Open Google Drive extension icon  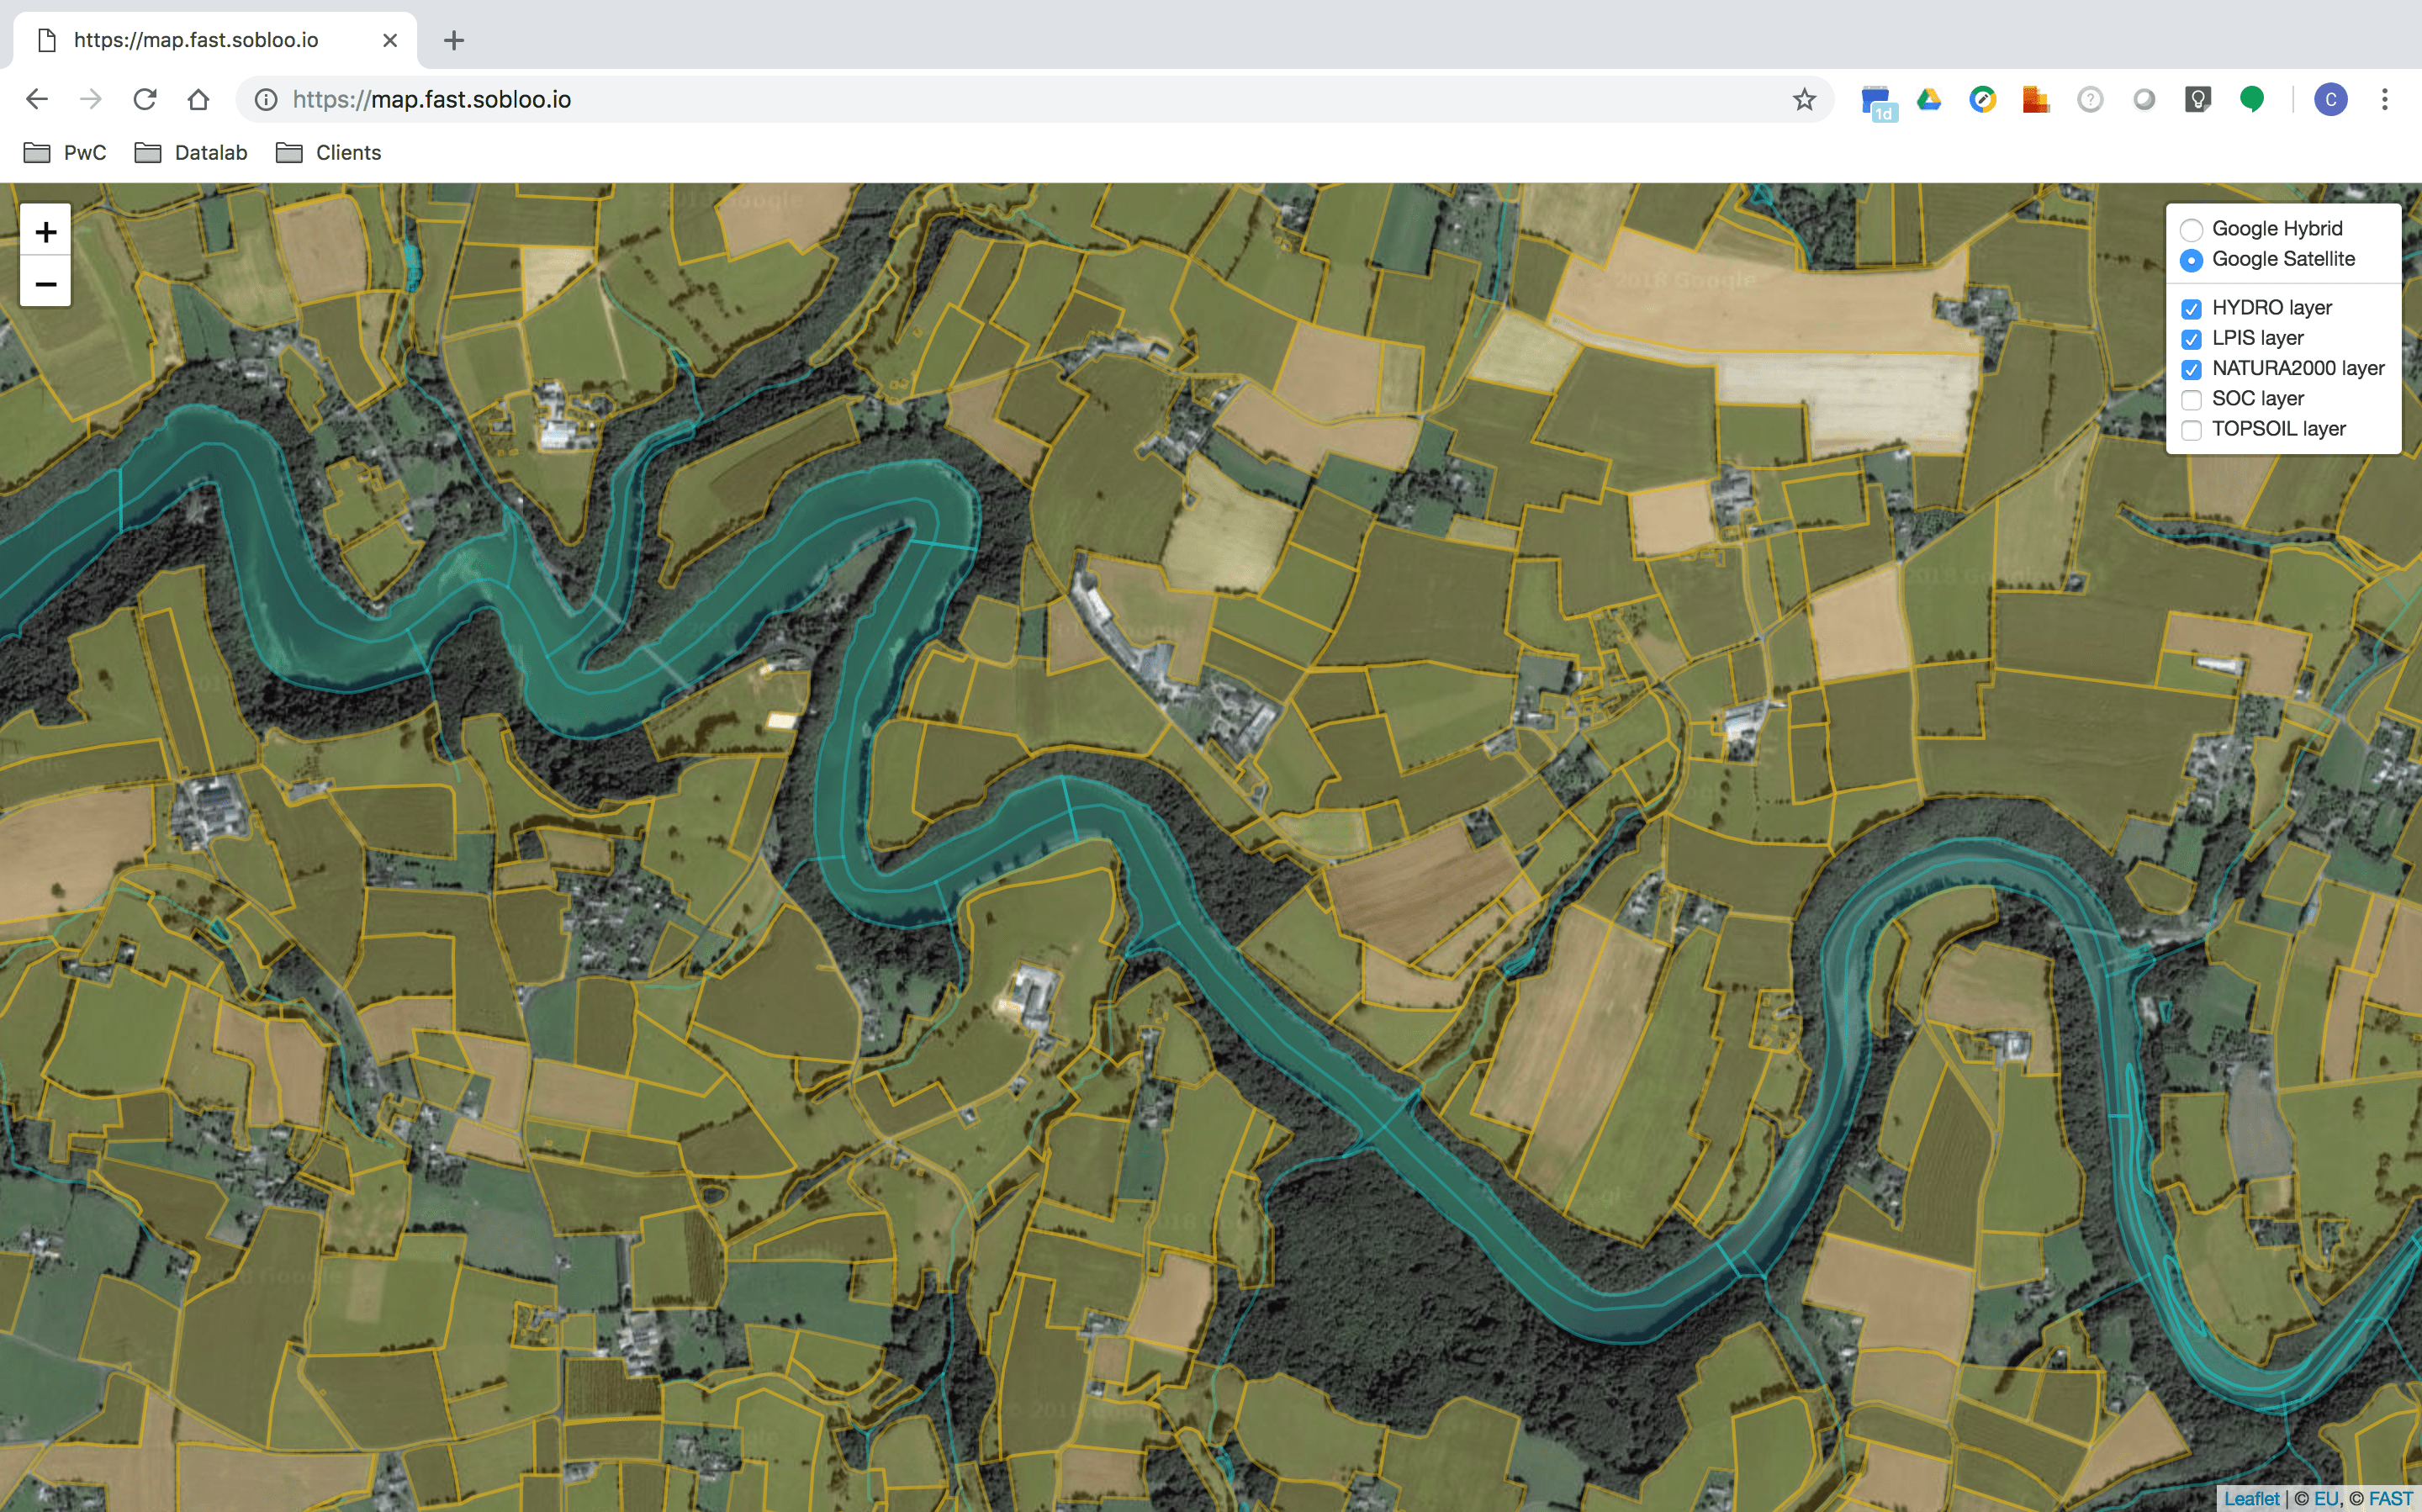(1928, 99)
